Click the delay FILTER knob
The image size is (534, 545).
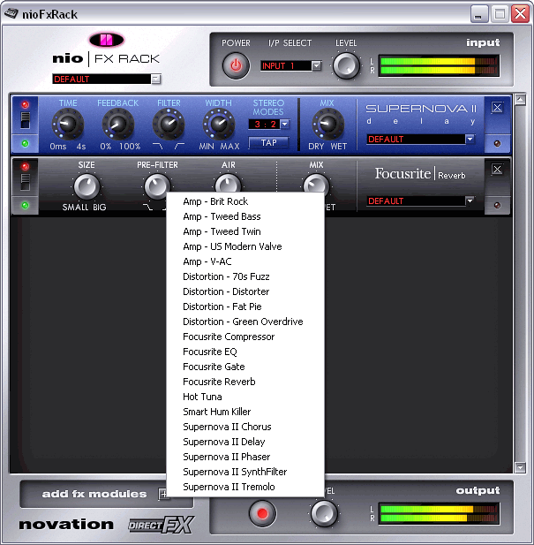169,124
